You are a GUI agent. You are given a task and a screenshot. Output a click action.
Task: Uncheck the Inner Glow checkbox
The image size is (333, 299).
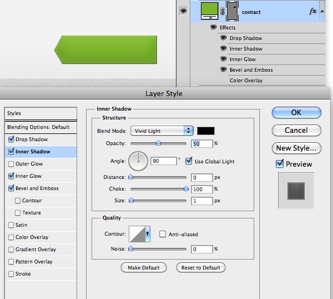[11, 176]
